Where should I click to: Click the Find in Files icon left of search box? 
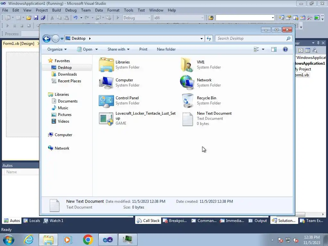(x=211, y=18)
